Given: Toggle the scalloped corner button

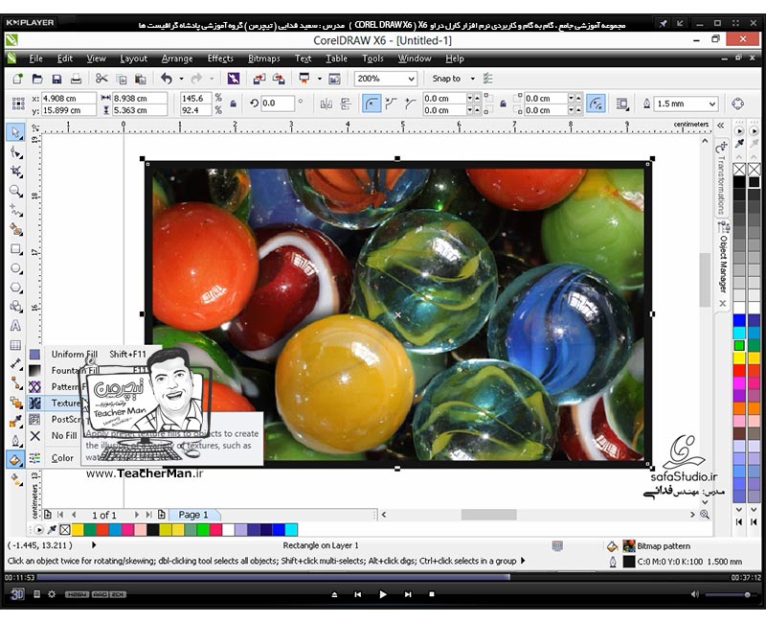Looking at the screenshot, I should click(x=391, y=104).
